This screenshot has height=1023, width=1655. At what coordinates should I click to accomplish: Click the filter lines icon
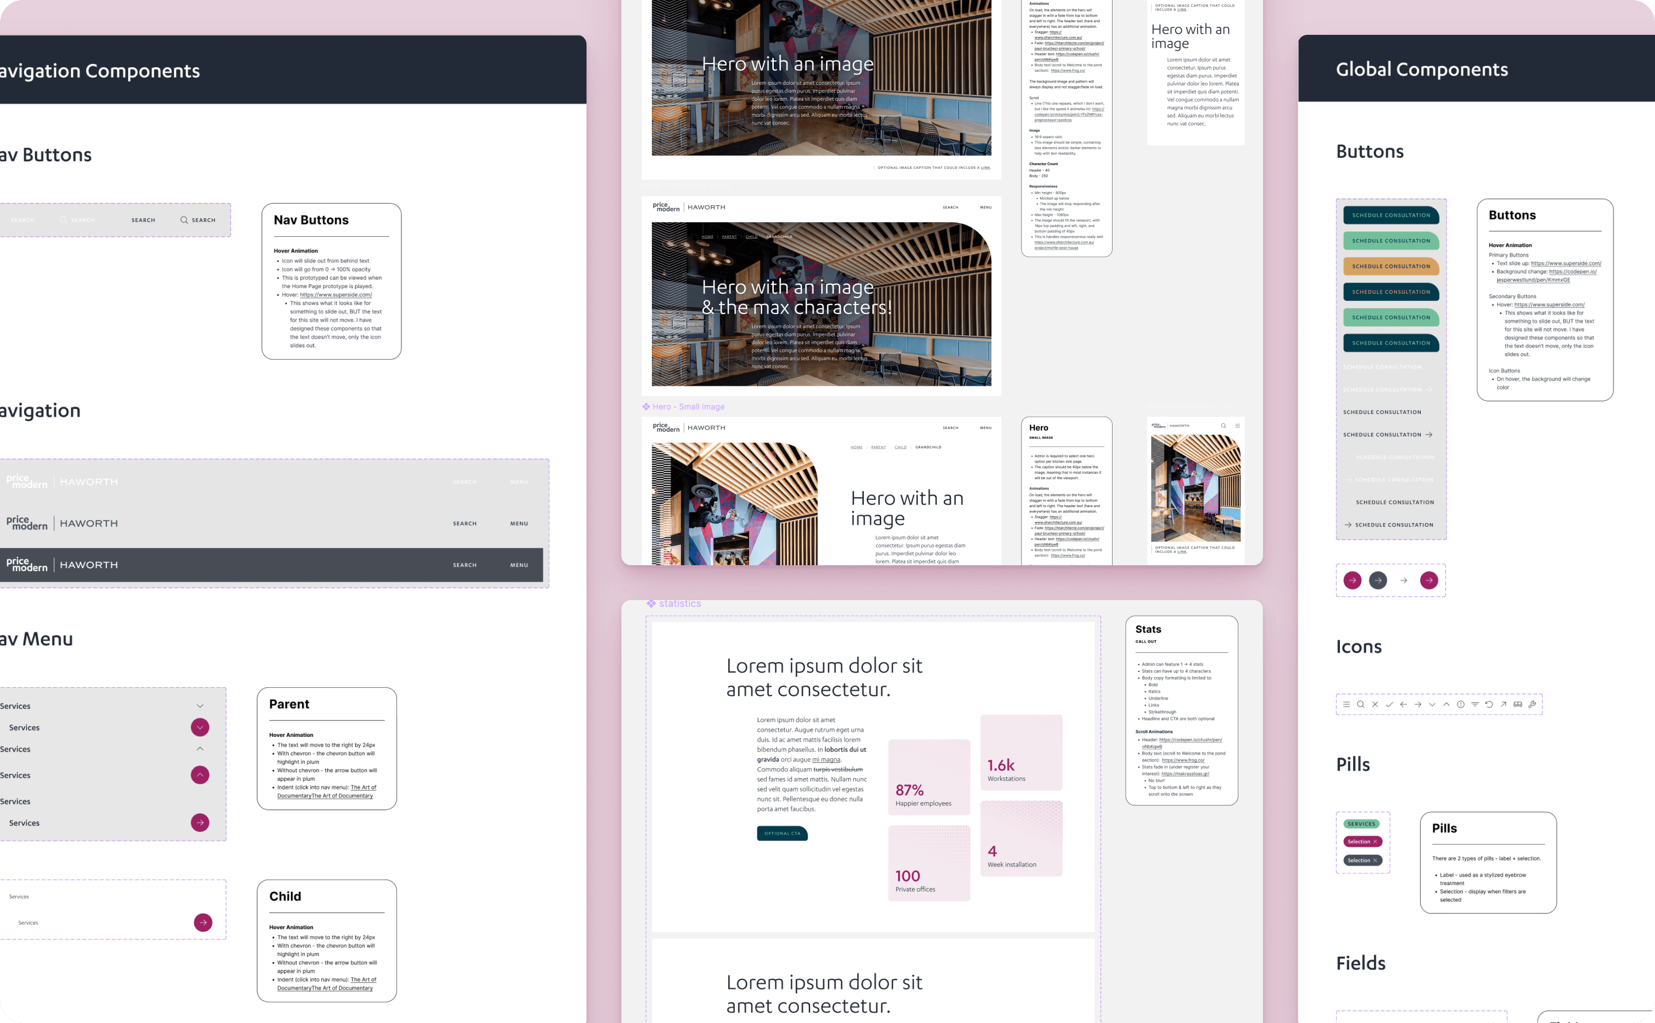pyautogui.click(x=1474, y=704)
